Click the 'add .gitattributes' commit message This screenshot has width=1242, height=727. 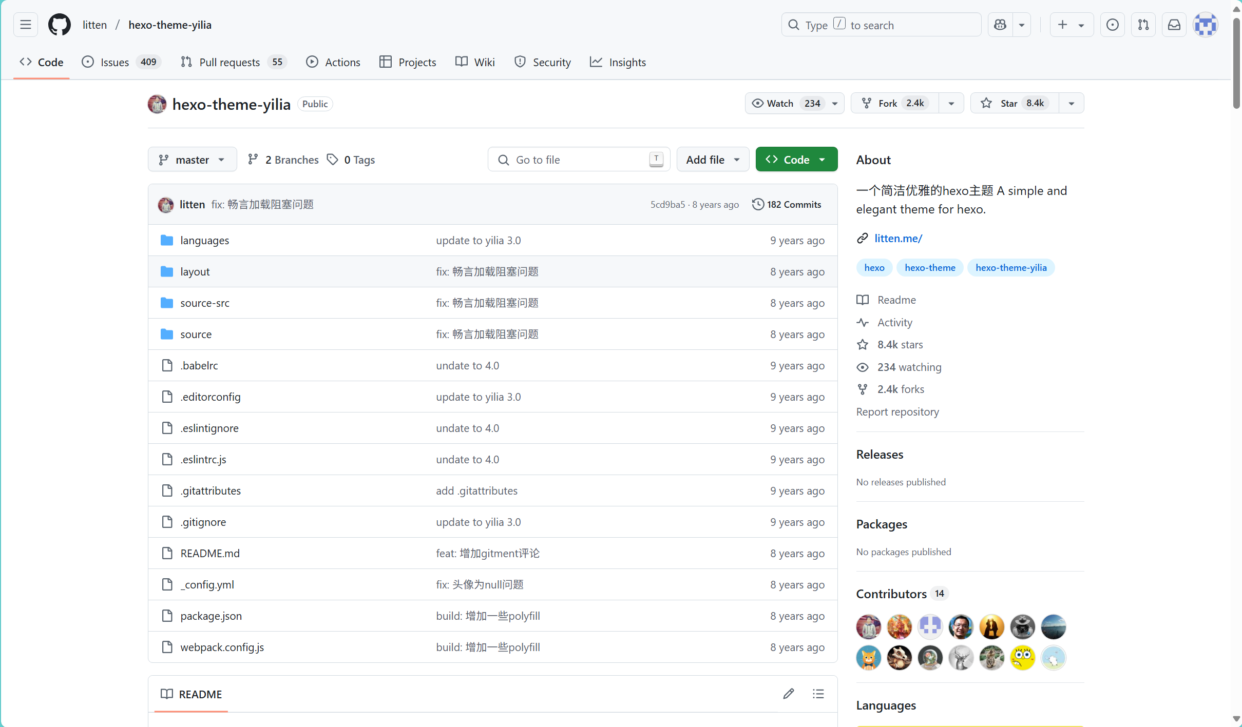[x=477, y=490]
